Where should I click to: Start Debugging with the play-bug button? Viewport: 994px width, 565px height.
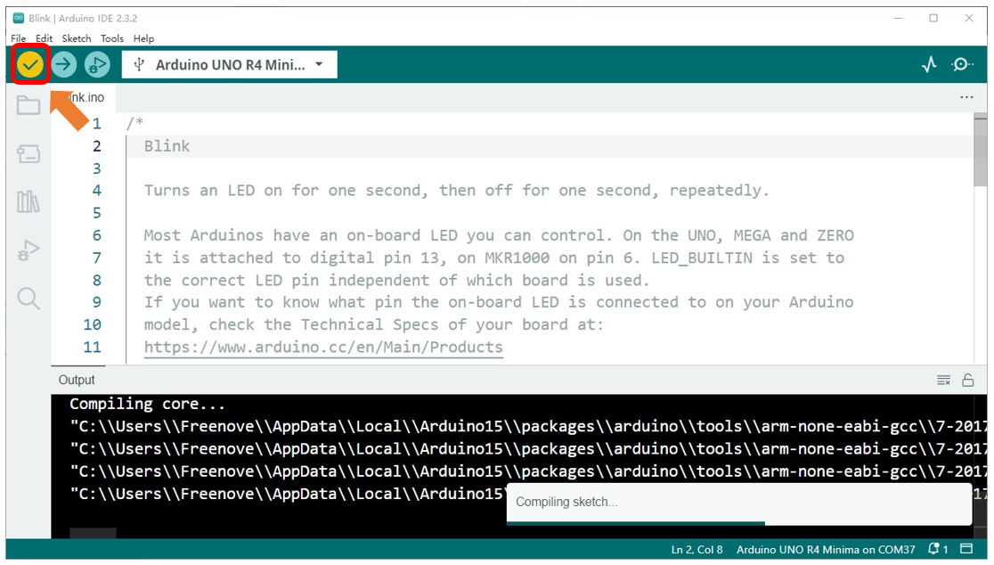[97, 65]
